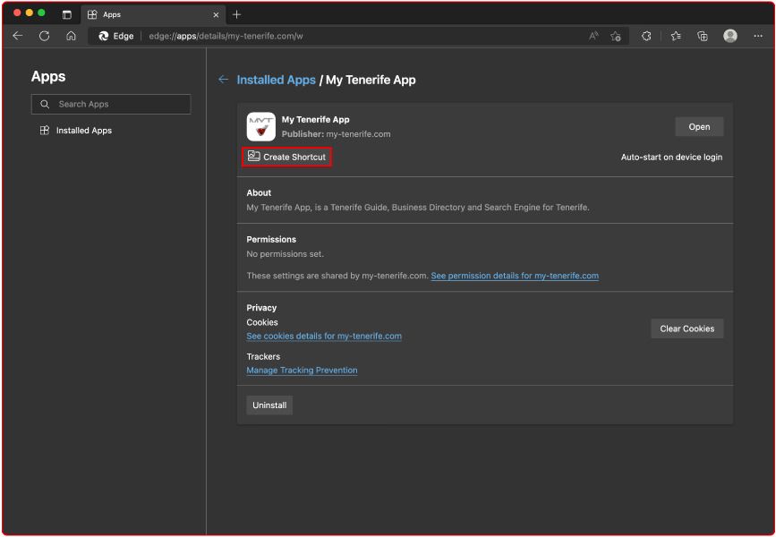Select Installed Apps in the sidebar
This screenshot has width=776, height=537.
(x=82, y=130)
